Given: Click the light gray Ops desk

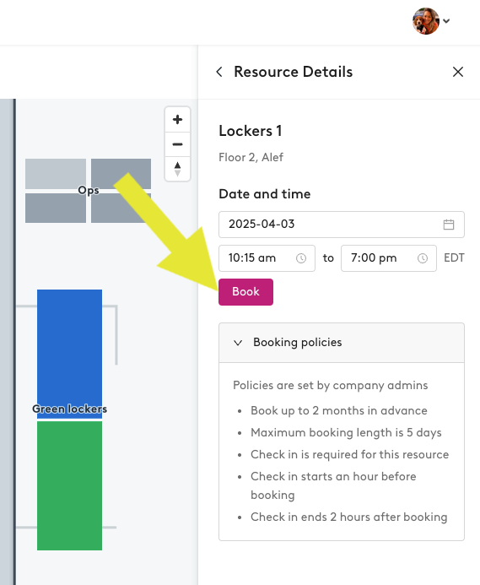Looking at the screenshot, I should click(x=56, y=174).
